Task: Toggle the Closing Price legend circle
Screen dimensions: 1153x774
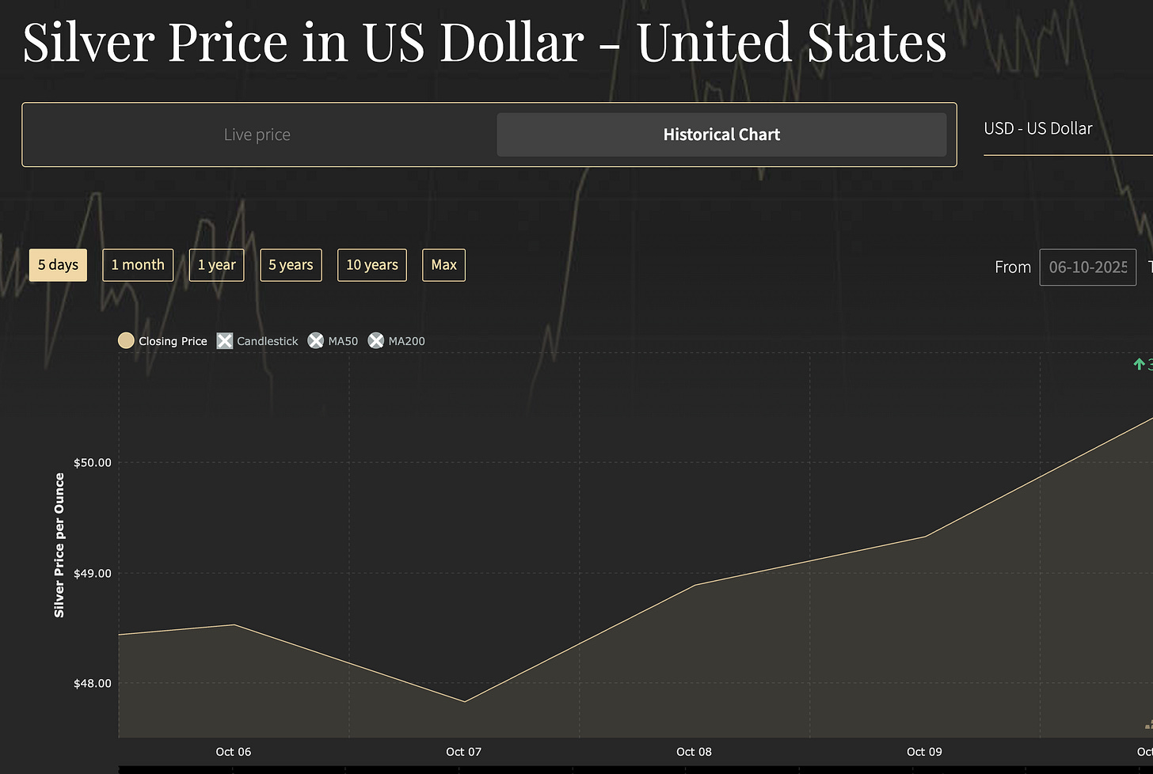Action: (126, 340)
